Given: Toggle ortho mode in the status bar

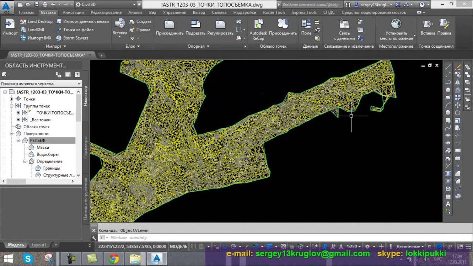Looking at the screenshot, I should pyautogui.click(x=225, y=246).
